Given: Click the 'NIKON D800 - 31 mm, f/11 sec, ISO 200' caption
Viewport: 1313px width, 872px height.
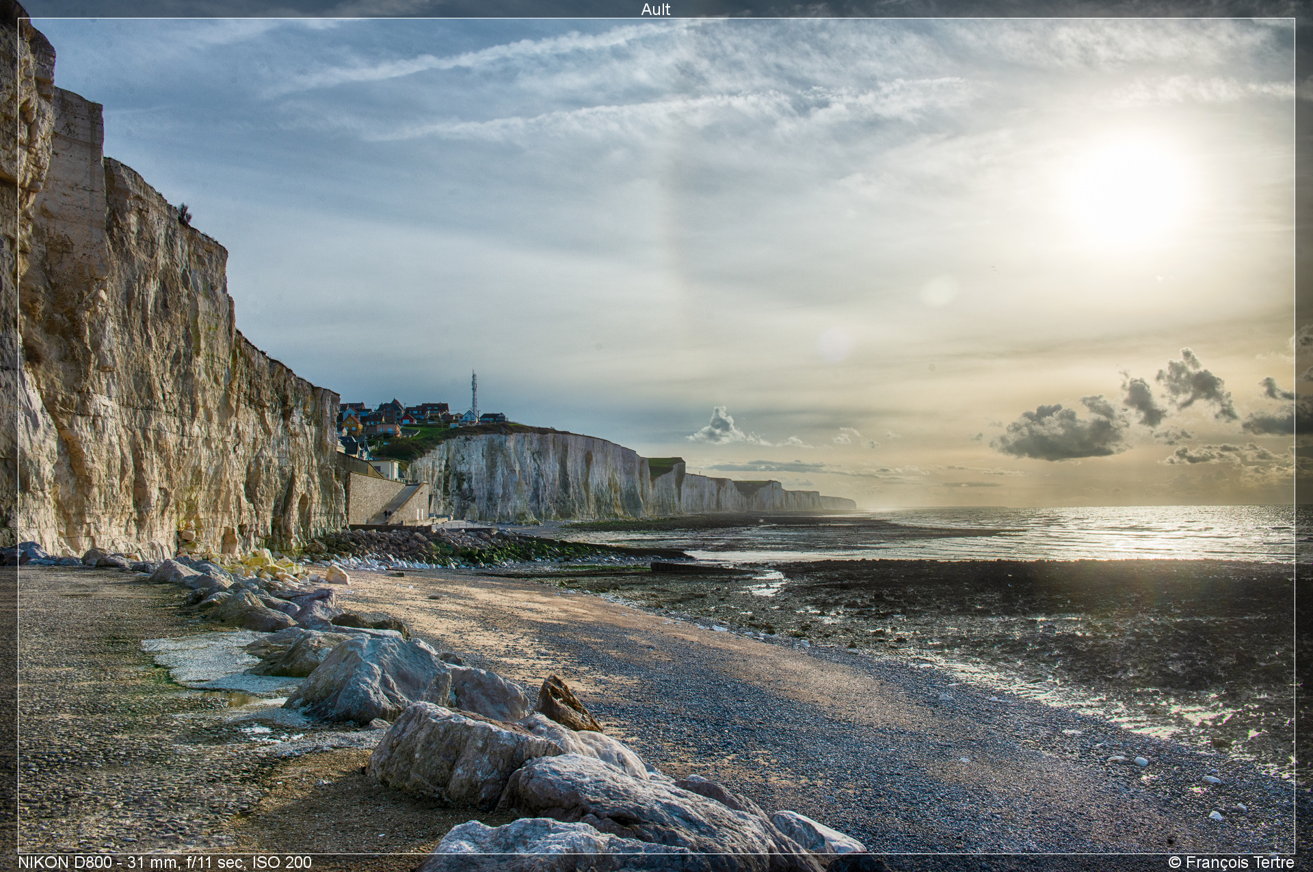Looking at the screenshot, I should [165, 862].
